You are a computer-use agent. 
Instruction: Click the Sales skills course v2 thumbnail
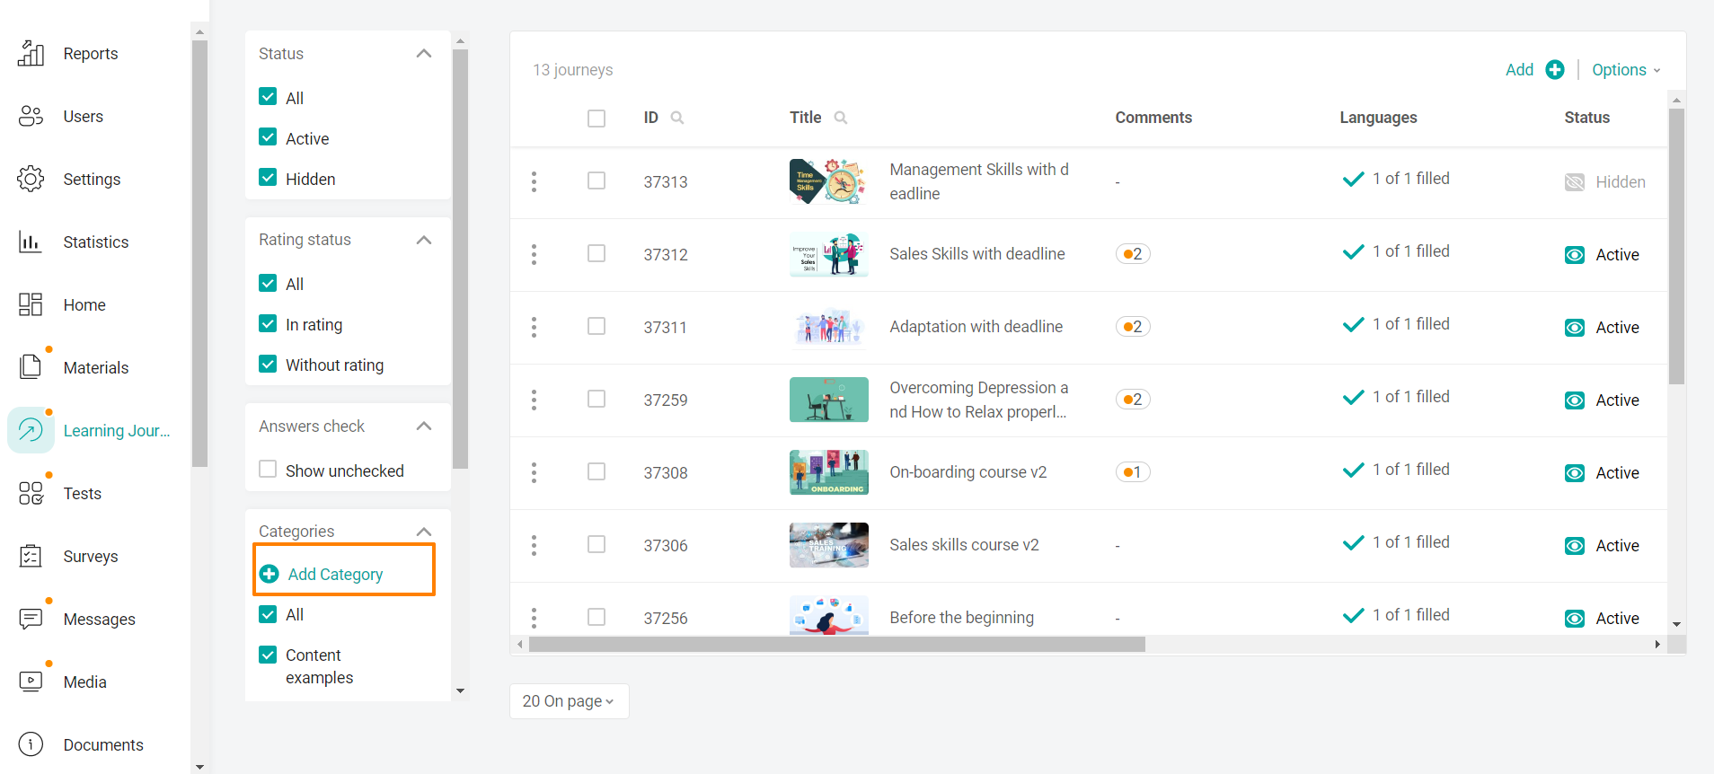point(829,545)
